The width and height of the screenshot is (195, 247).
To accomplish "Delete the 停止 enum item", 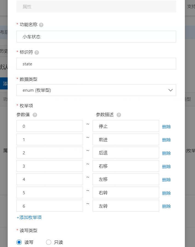I will 166,126.
